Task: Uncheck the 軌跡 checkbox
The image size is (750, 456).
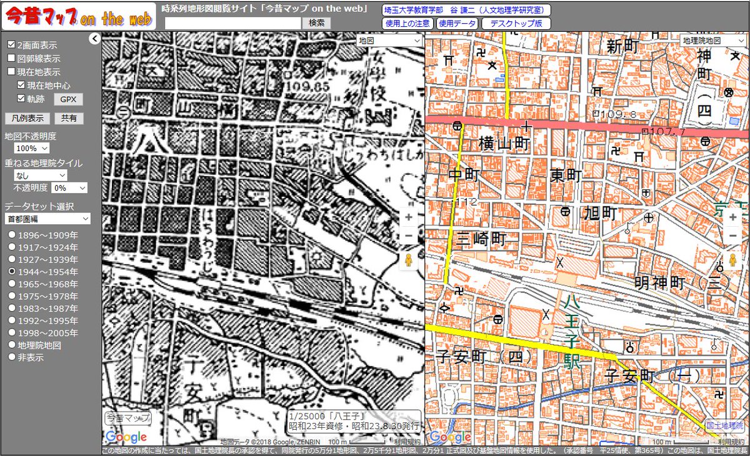Action: [21, 98]
